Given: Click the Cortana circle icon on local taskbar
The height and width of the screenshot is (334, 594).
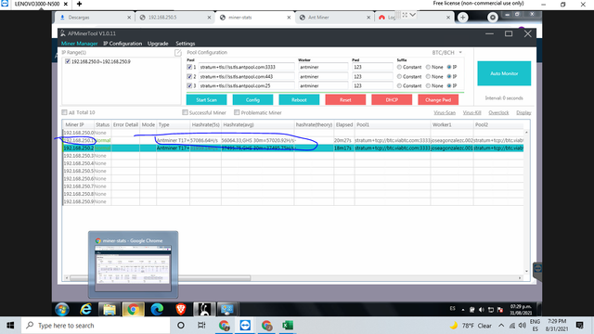Looking at the screenshot, I should (x=181, y=326).
